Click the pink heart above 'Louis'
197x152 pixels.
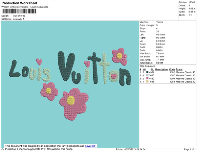(x=39, y=62)
